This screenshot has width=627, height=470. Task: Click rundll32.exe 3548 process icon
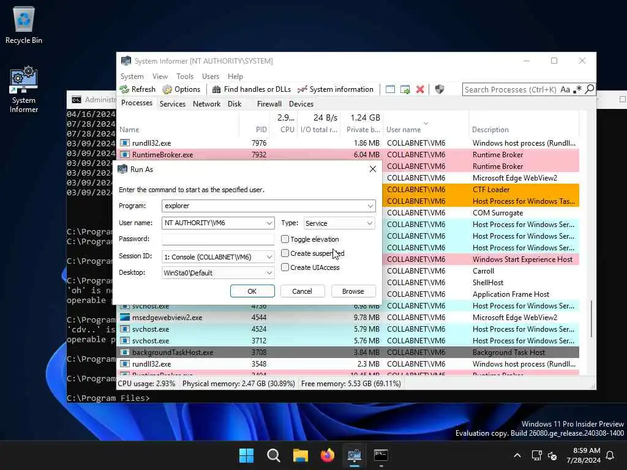pos(125,364)
